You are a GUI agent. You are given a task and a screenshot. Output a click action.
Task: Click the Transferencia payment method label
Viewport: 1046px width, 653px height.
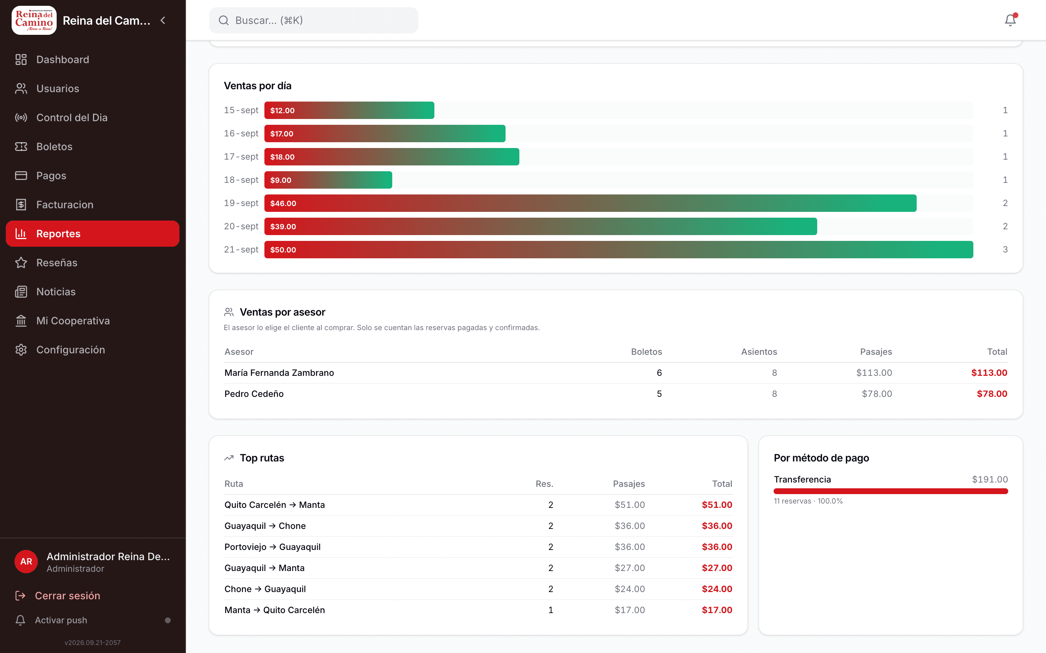[802, 479]
